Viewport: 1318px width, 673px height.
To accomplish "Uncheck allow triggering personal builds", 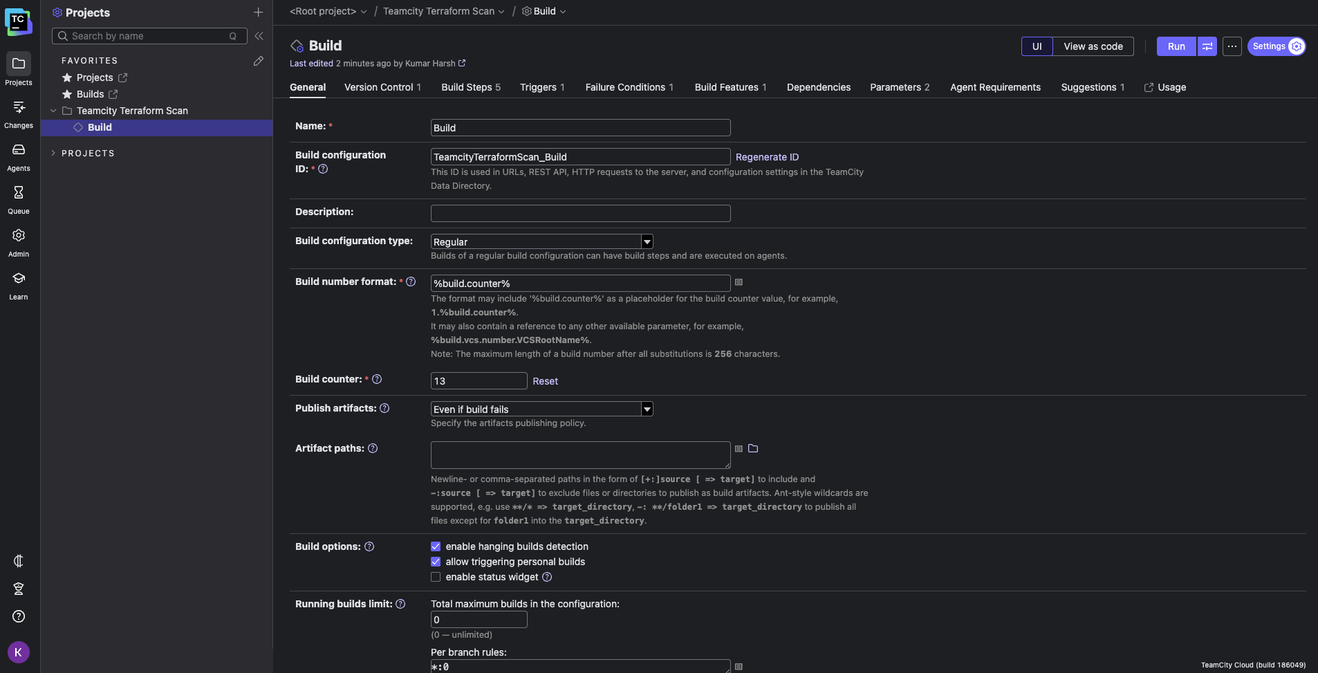I will [x=436, y=562].
